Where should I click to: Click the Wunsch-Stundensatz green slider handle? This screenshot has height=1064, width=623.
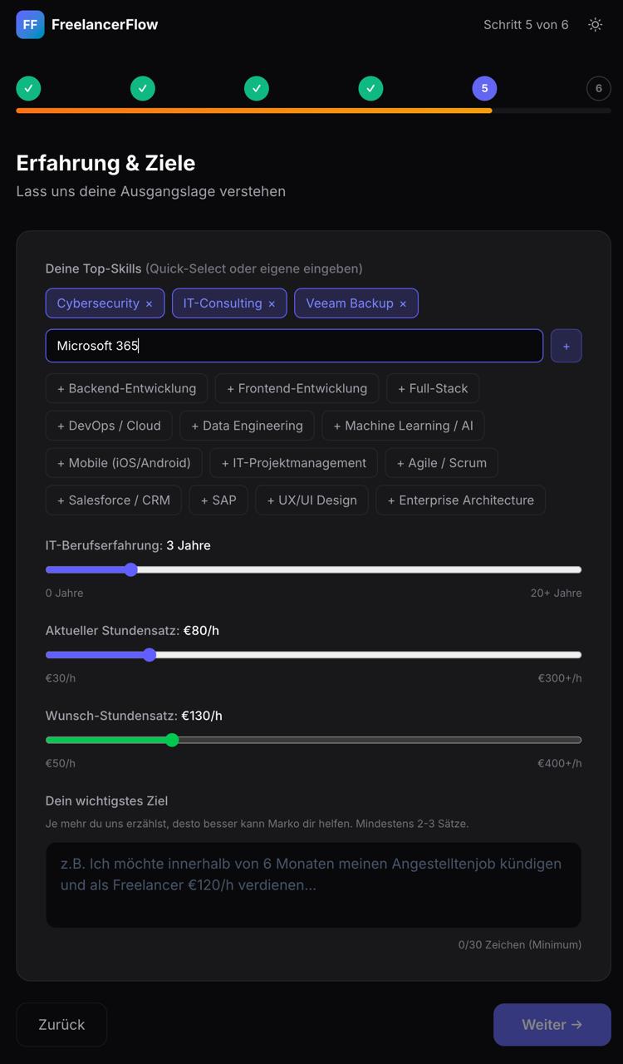(172, 740)
